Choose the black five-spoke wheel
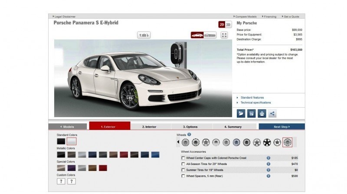The image size is (347, 194). pos(267,142)
